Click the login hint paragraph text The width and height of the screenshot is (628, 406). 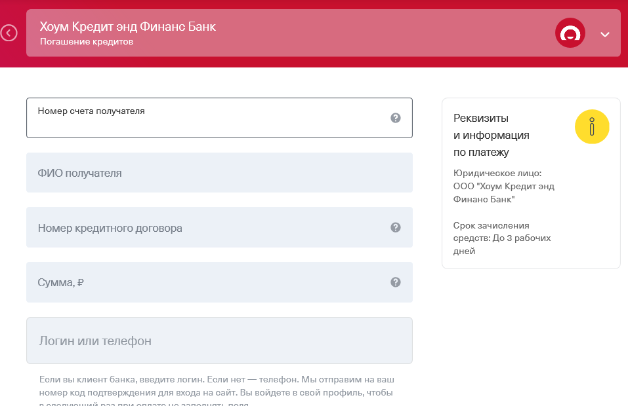217,392
